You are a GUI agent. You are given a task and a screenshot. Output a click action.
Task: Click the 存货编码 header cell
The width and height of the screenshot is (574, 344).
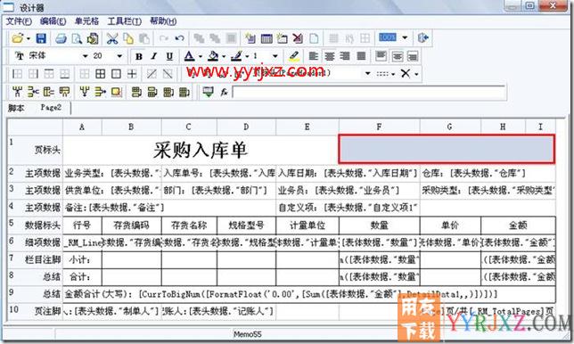coord(131,225)
